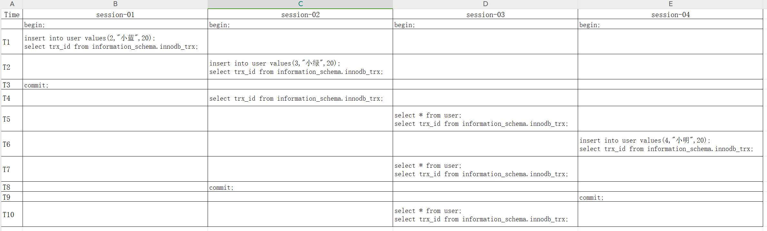Click column header D
Viewport: 767px width, 231px height.
pyautogui.click(x=485, y=4)
